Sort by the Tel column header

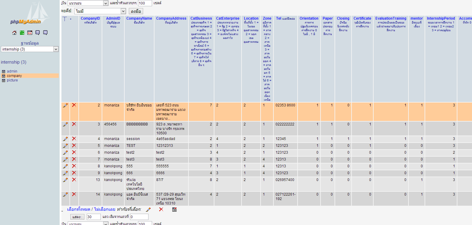tap(278, 18)
